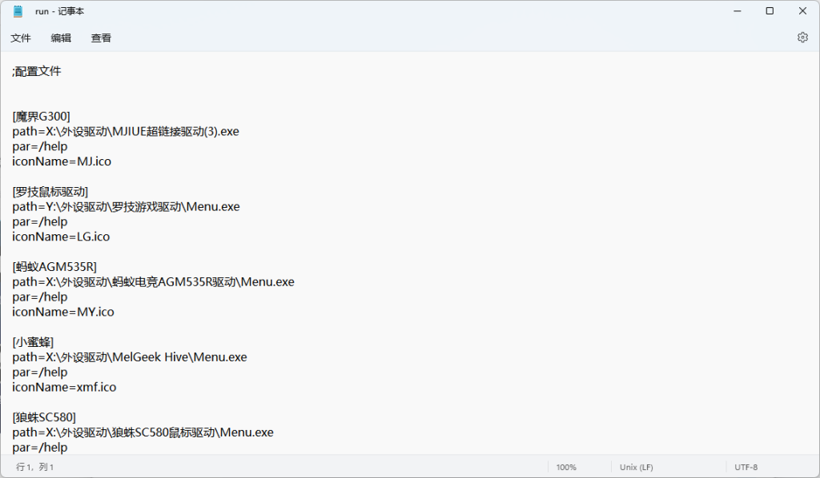Click the par=/help line under 狼蛛SC580
This screenshot has width=820, height=478.
point(40,448)
